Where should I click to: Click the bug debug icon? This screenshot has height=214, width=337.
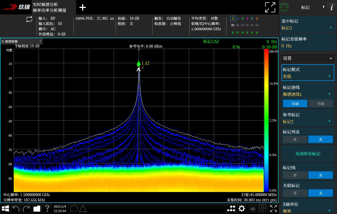click(x=252, y=208)
